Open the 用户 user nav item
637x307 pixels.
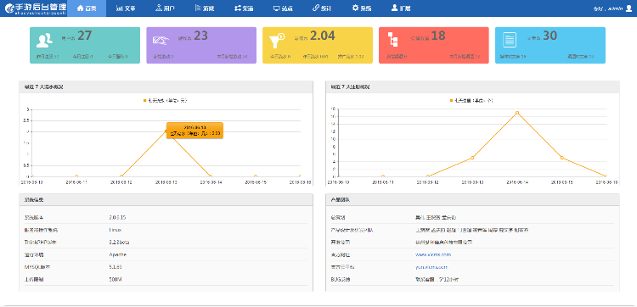coord(165,8)
